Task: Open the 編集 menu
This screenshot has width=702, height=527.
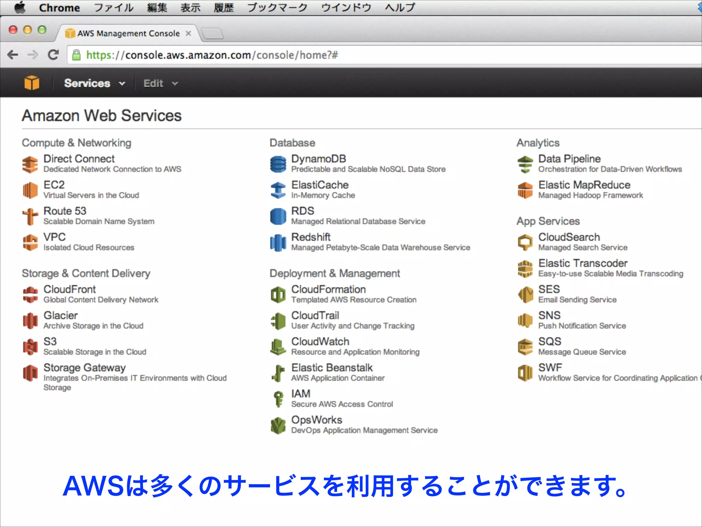Action: (x=157, y=8)
